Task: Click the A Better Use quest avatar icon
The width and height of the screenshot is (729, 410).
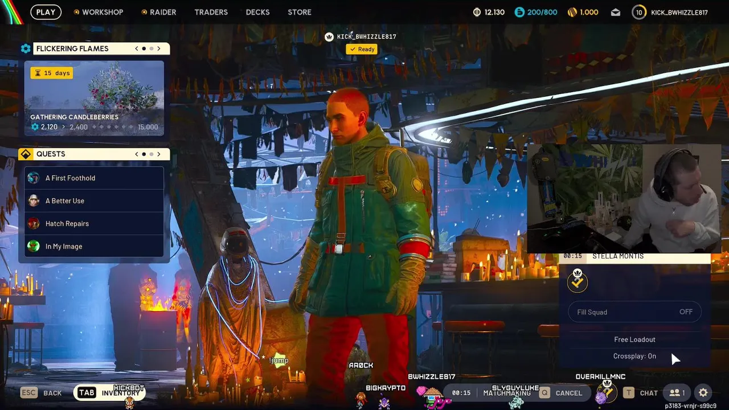Action: click(x=34, y=200)
